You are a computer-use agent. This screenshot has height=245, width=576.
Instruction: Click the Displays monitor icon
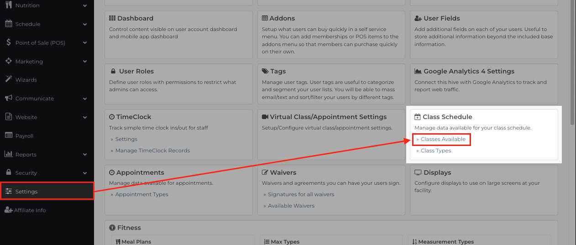[418, 172]
